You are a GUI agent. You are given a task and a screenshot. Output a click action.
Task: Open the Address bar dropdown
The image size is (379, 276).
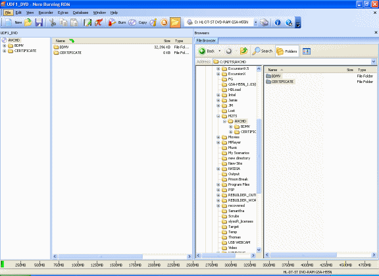point(374,62)
